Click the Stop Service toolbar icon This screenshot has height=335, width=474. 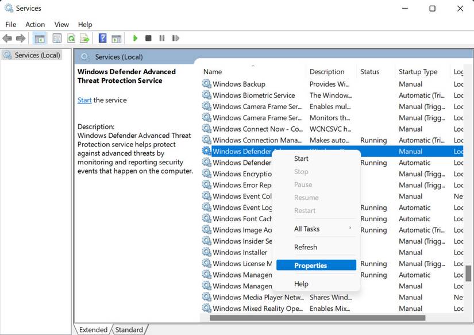tap(148, 38)
